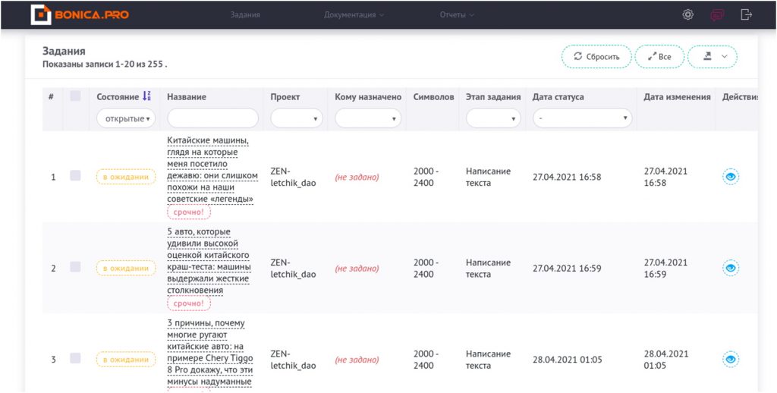Check the checkbox for row 1
Image resolution: width=777 pixels, height=393 pixels.
75,176
